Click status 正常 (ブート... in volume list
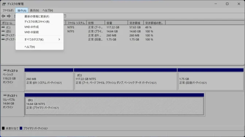The height and width of the screenshot is (137, 245). [x=95, y=27]
